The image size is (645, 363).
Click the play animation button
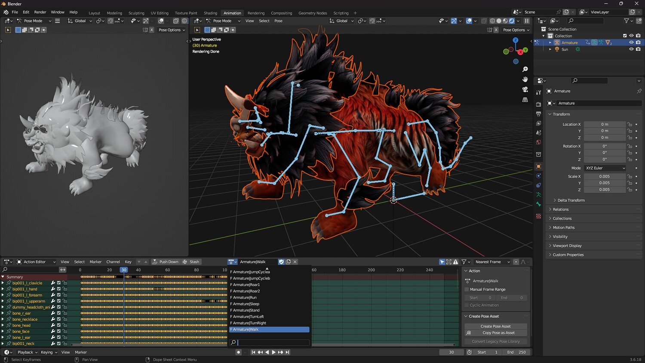273,352
